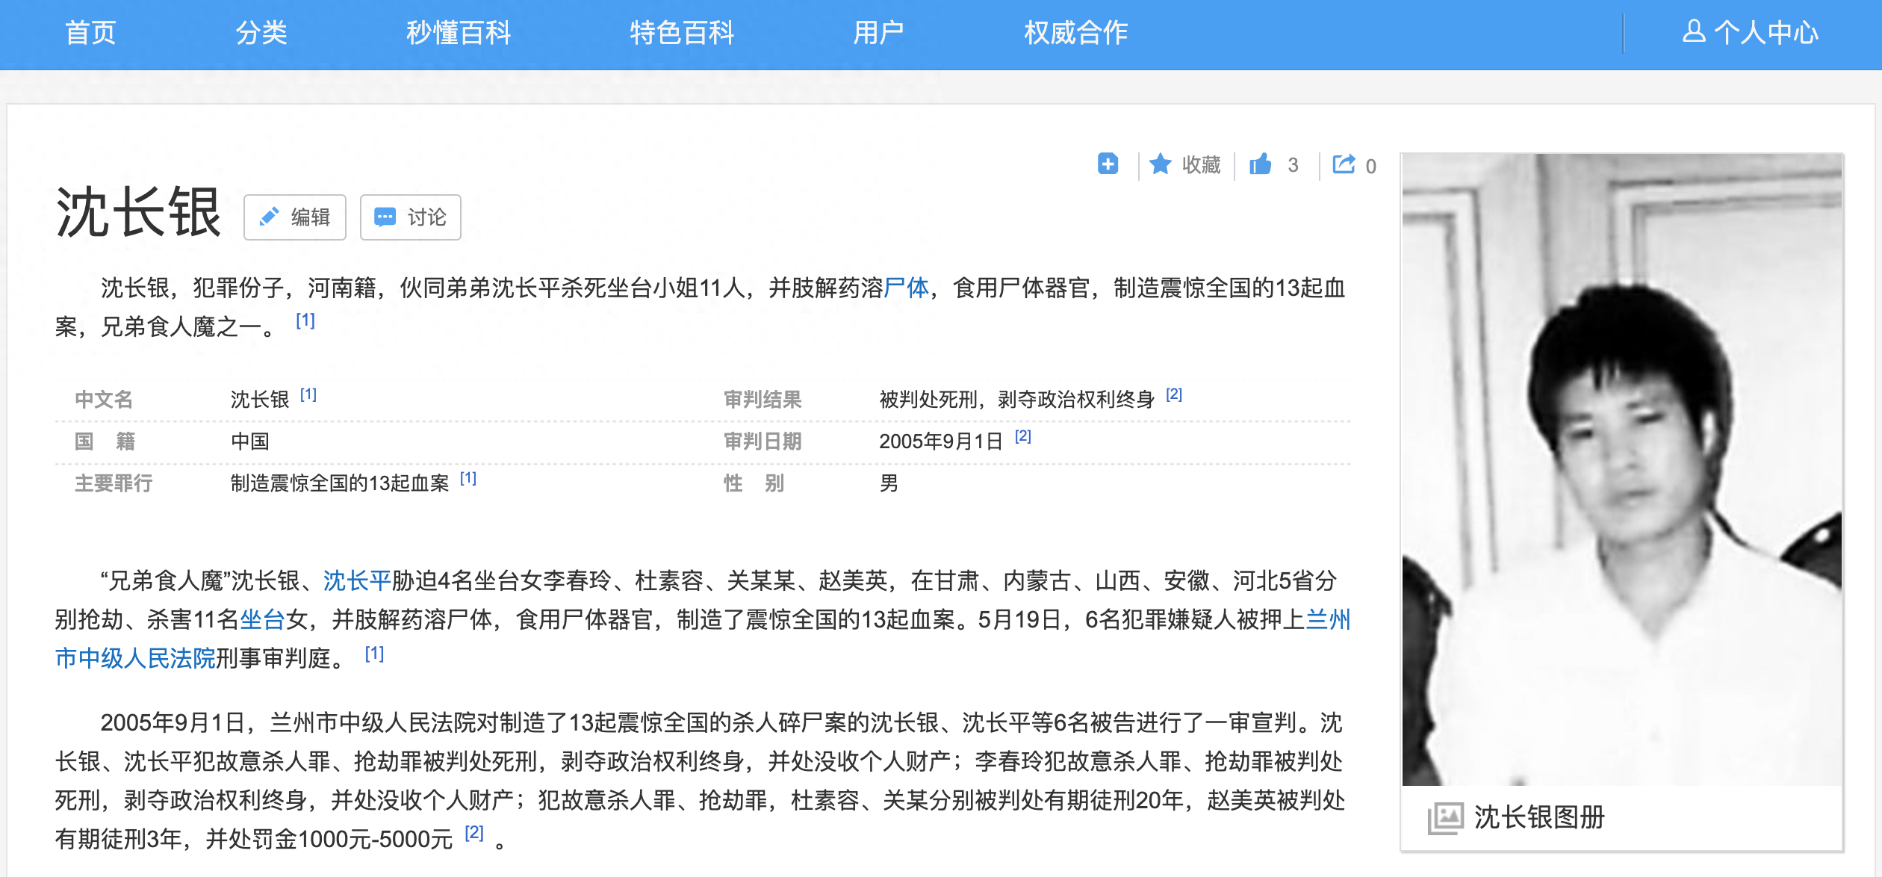Open the 沈长平 hyperlink
This screenshot has height=877, width=1882.
coord(357,580)
